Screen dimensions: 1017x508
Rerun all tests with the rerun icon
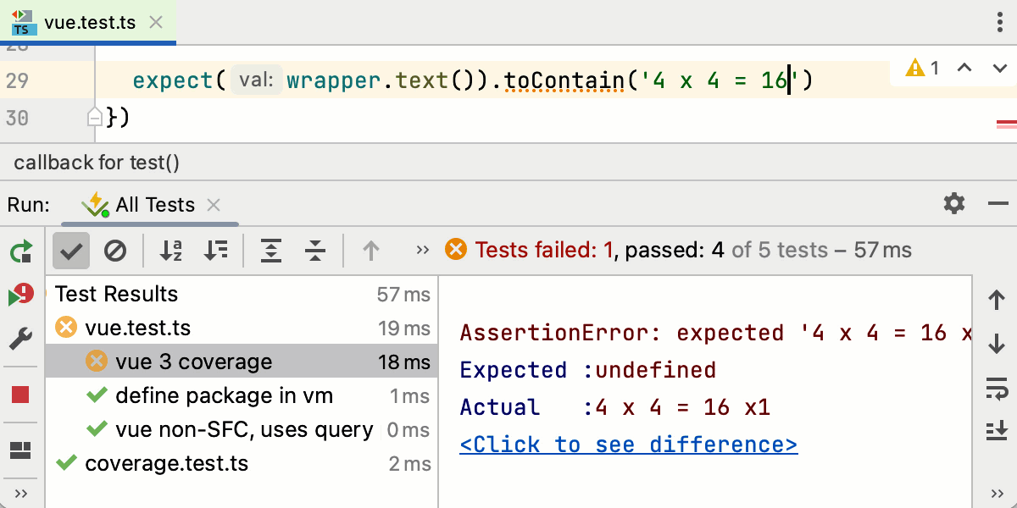point(21,251)
